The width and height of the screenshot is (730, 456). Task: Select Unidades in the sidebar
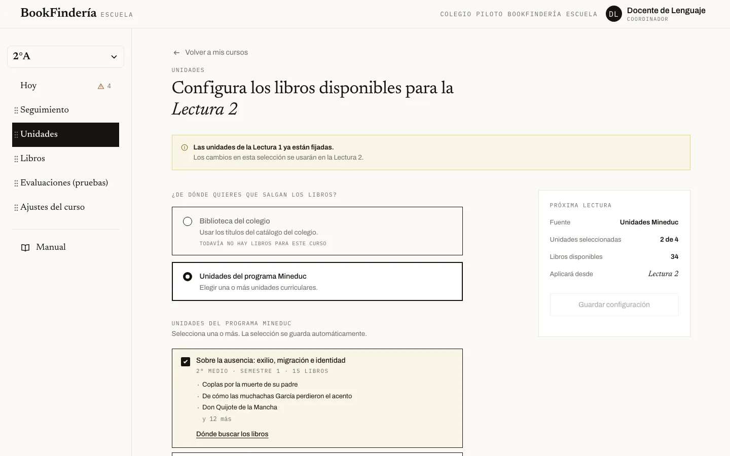(65, 135)
